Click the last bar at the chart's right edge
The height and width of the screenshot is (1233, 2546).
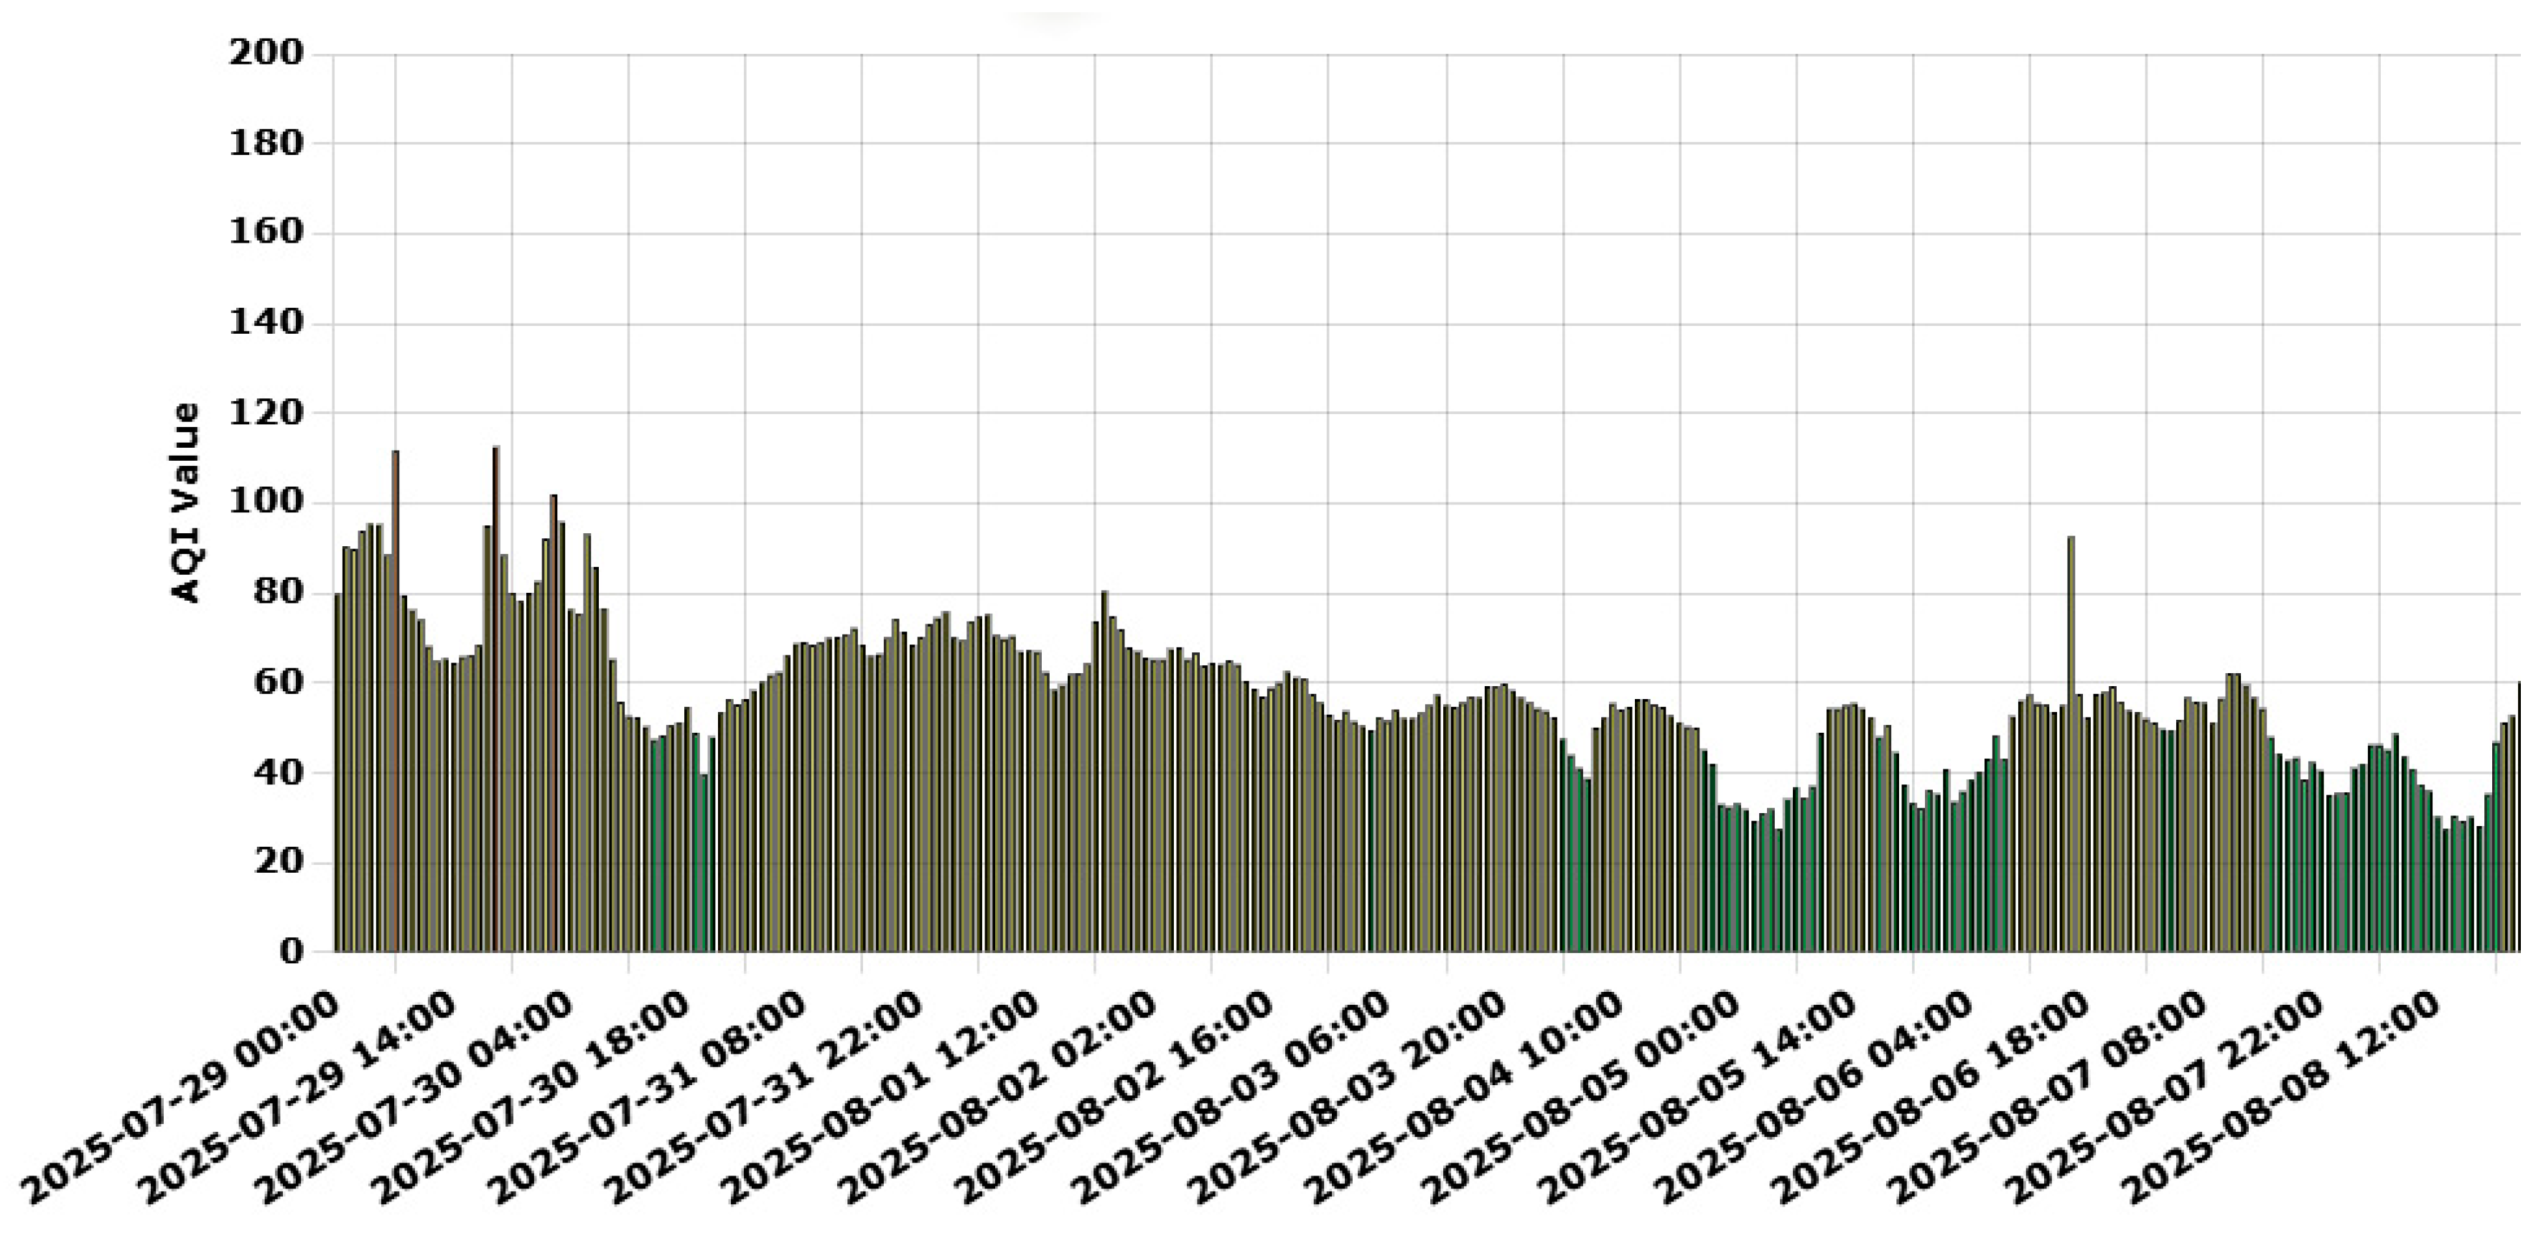(x=2518, y=817)
